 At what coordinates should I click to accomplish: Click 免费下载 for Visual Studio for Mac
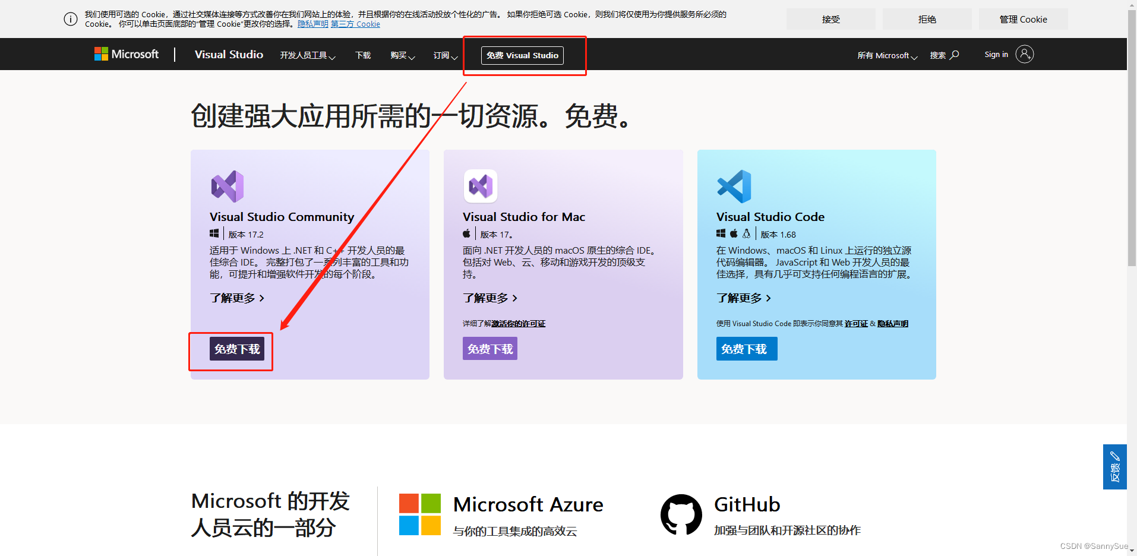490,349
